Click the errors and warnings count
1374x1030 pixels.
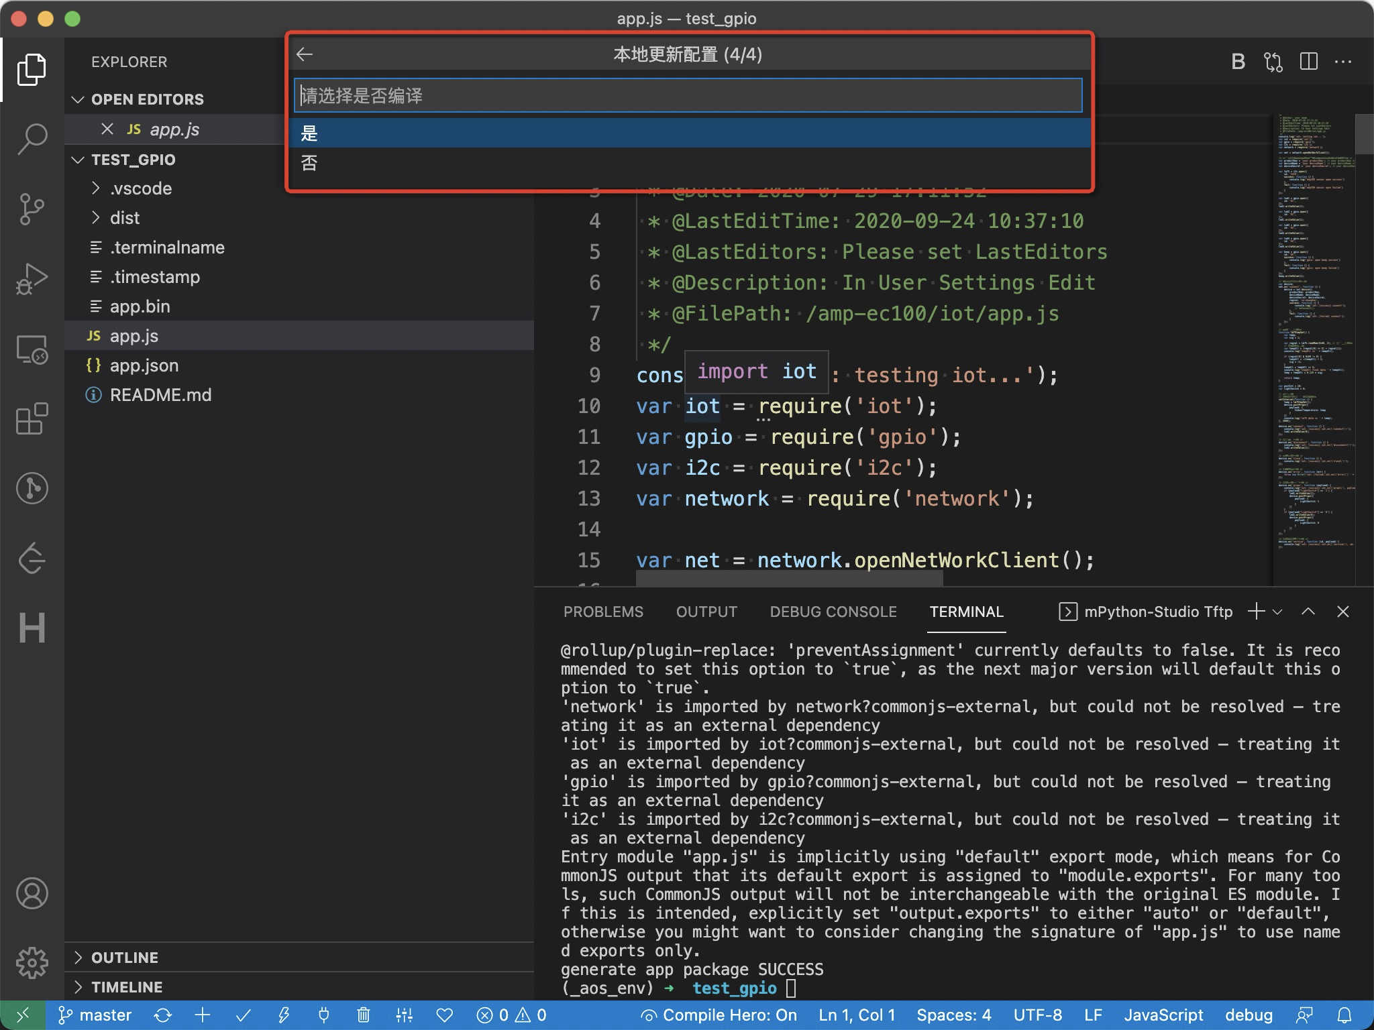click(x=511, y=1015)
